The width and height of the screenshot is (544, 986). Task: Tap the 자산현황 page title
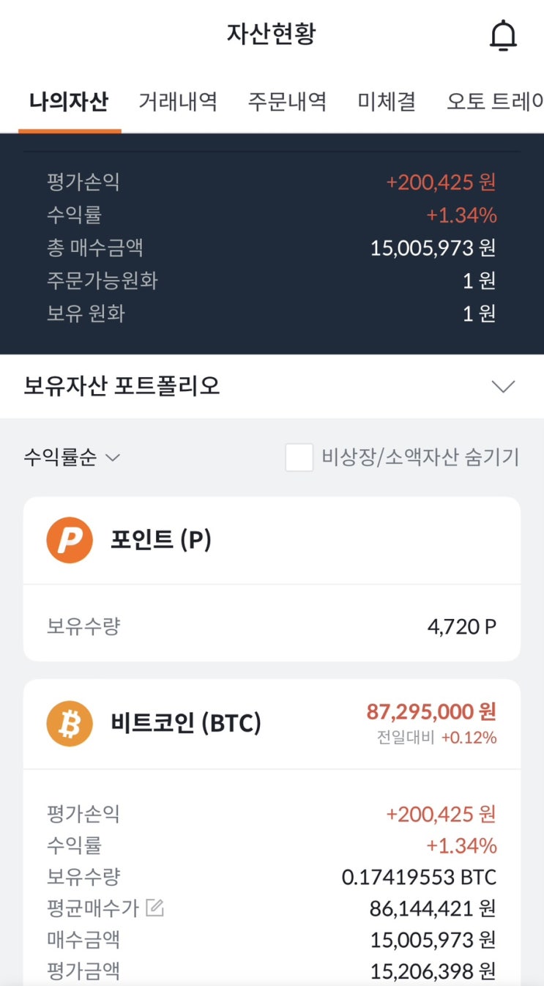pyautogui.click(x=272, y=34)
